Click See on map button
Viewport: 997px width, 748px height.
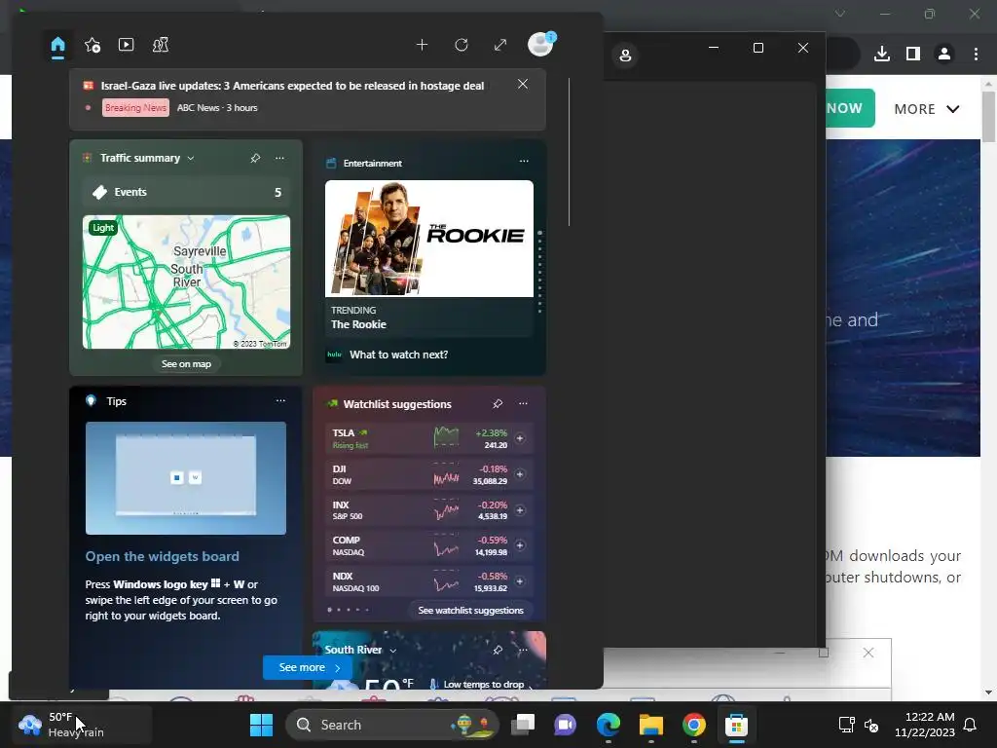[186, 364]
